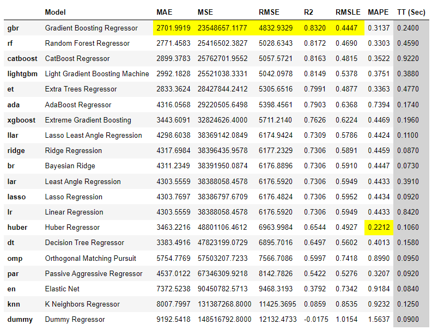Select the xgboost row index label
The width and height of the screenshot is (432, 330).
(x=21, y=120)
